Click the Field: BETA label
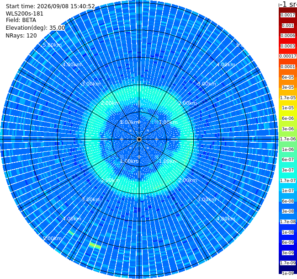The image size is (297, 279). tap(21, 20)
